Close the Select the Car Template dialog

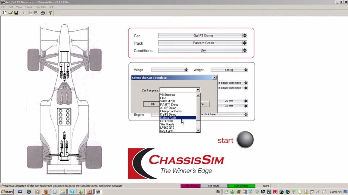click(x=215, y=78)
